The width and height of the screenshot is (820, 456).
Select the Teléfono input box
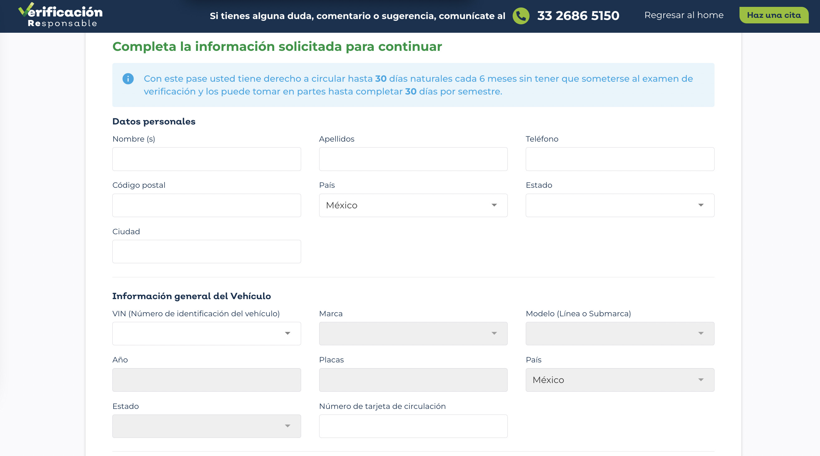tap(619, 159)
